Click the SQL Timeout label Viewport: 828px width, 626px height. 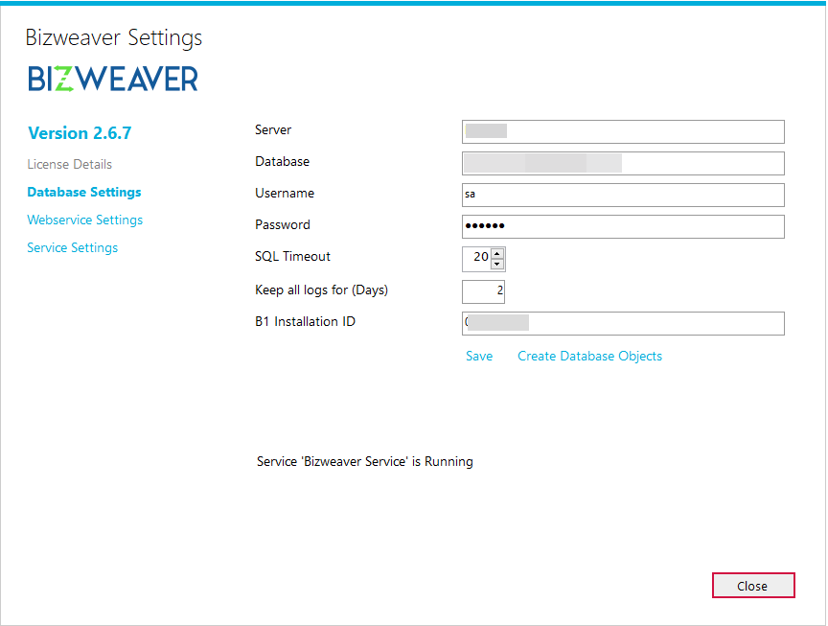click(x=292, y=256)
